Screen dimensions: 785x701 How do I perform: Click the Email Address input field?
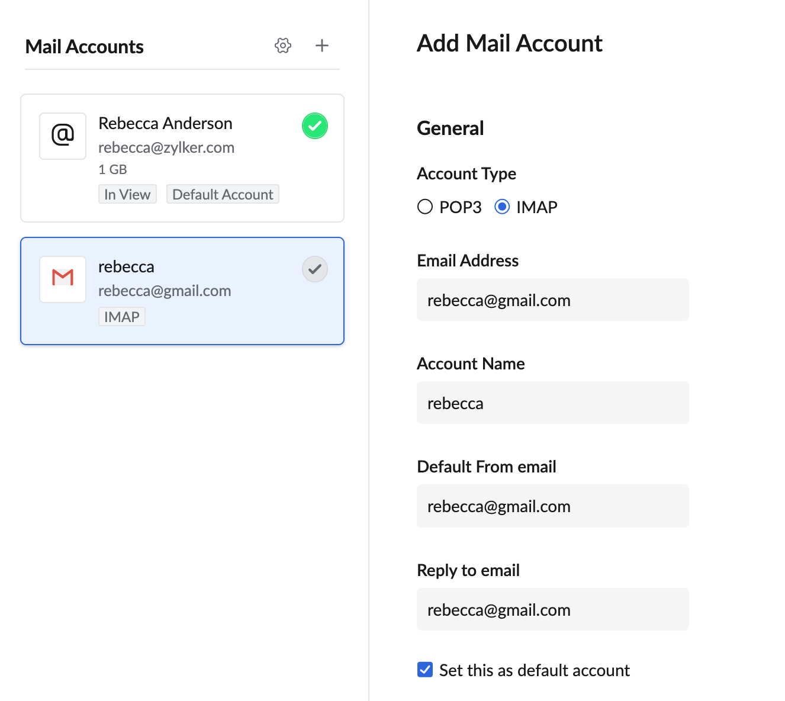tap(552, 300)
